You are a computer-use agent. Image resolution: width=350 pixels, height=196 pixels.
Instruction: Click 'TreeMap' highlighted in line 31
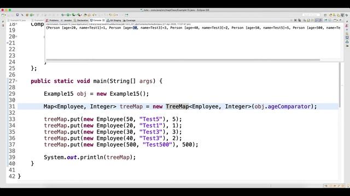177,107
